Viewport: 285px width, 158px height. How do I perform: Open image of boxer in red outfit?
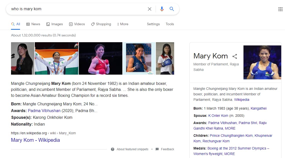coord(101,58)
